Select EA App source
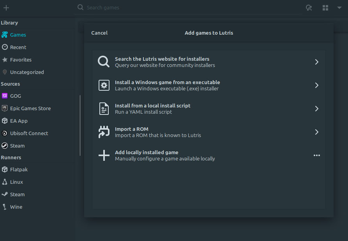The image size is (348, 241). [x=37, y=121]
